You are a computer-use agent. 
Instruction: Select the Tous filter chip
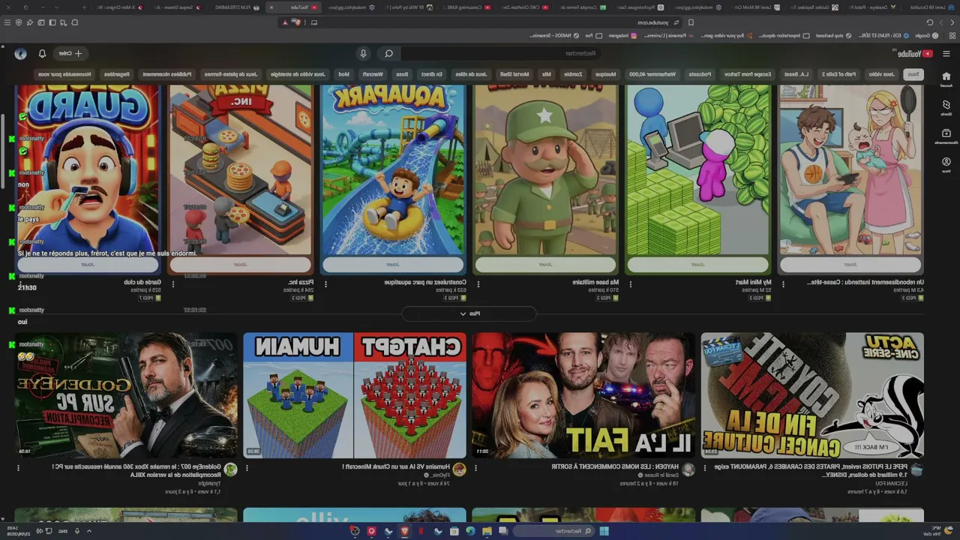[x=913, y=74]
